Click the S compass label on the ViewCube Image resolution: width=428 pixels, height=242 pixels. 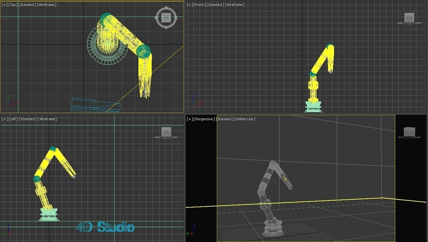tap(166, 28)
